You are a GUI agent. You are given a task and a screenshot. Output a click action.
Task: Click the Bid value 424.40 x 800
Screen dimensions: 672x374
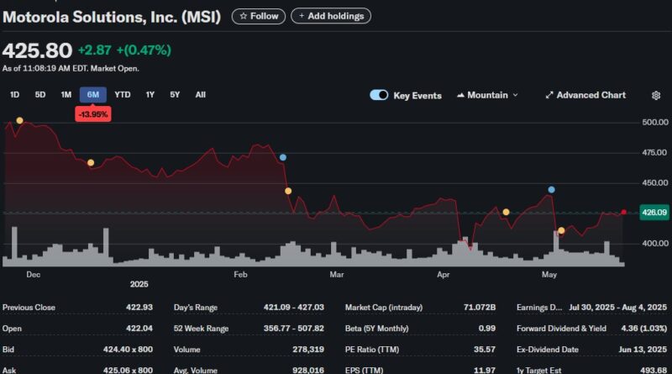click(x=128, y=349)
